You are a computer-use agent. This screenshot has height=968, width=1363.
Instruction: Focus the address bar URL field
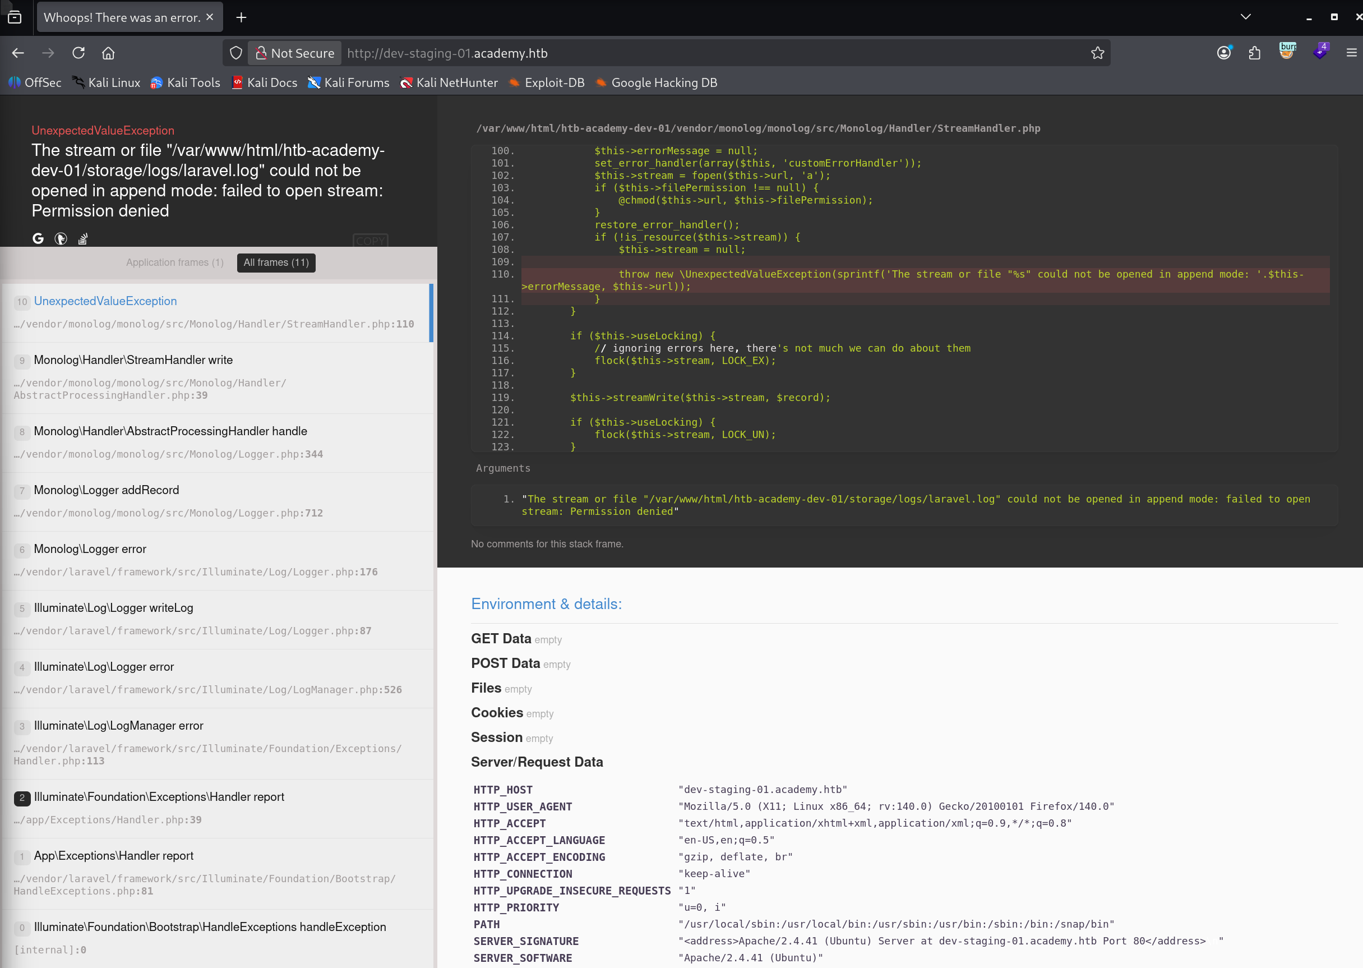(x=715, y=53)
